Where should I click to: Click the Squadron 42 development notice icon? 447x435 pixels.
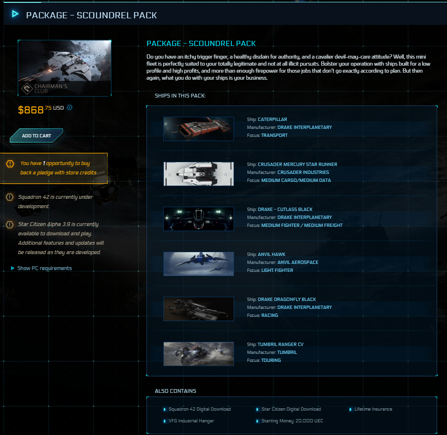[9, 197]
